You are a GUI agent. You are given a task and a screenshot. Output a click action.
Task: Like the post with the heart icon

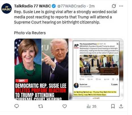(65, 106)
